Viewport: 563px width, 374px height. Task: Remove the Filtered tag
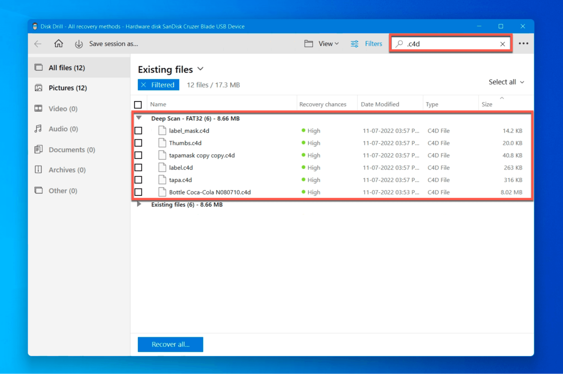pyautogui.click(x=144, y=85)
